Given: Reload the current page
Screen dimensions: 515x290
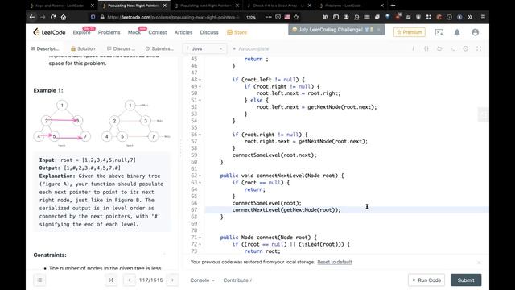Looking at the screenshot, I should pos(53,17).
